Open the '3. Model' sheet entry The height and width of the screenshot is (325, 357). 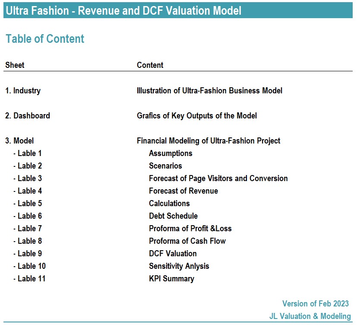tap(19, 140)
